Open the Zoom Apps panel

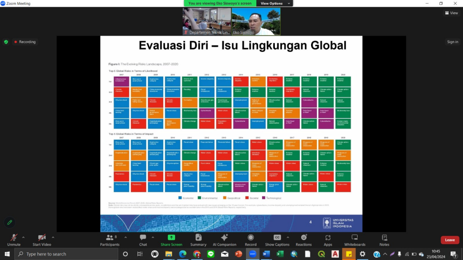coord(328,240)
